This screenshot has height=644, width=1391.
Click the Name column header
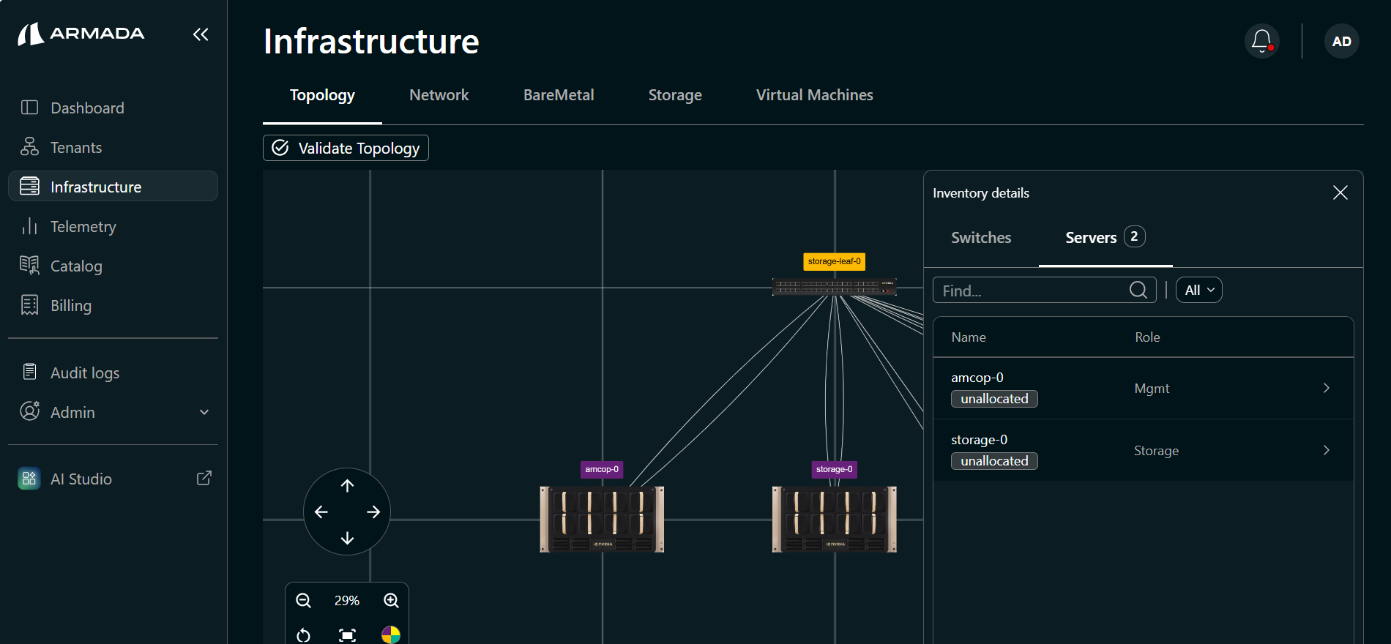969,337
